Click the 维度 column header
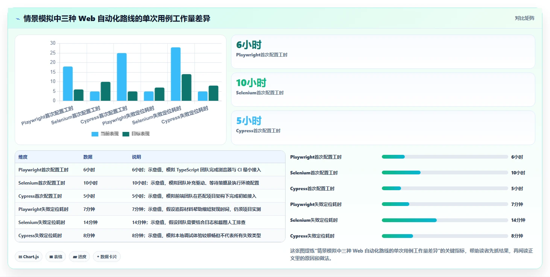 tap(23, 157)
